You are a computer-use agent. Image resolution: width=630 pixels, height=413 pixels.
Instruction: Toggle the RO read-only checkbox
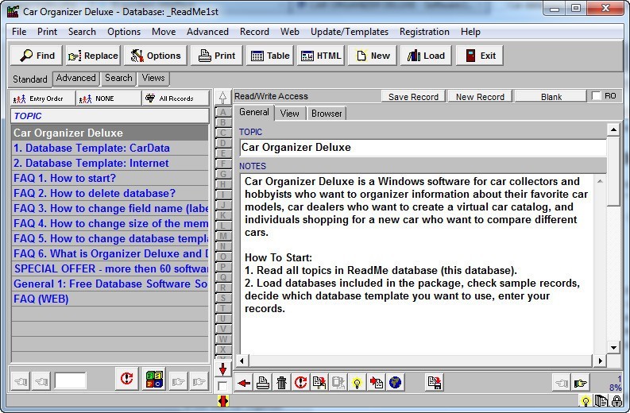click(x=597, y=96)
